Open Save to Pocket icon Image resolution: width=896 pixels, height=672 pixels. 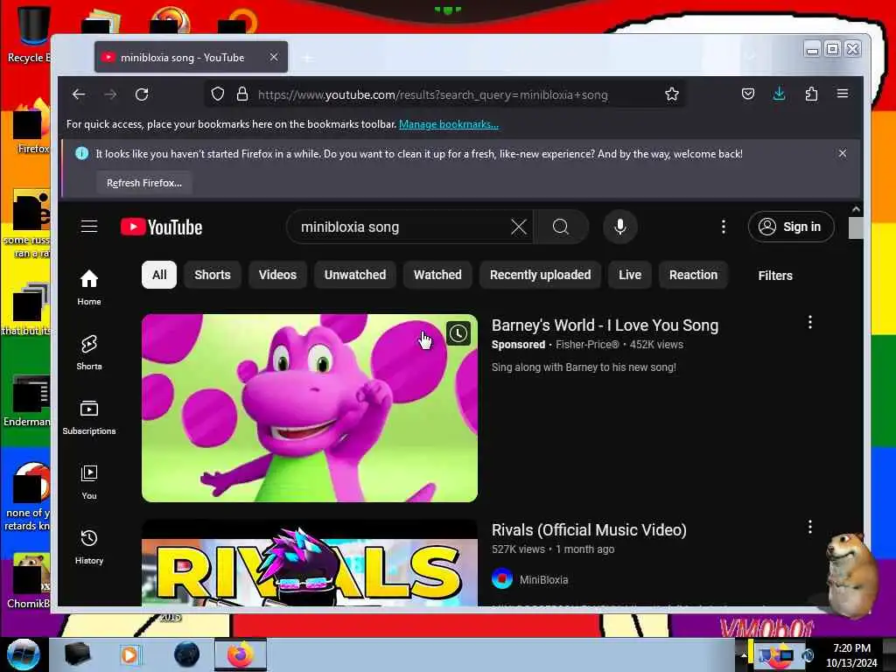point(748,94)
